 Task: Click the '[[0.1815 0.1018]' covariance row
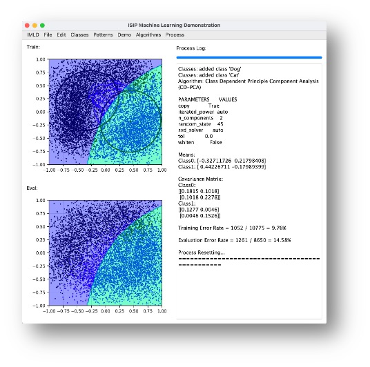coord(199,191)
